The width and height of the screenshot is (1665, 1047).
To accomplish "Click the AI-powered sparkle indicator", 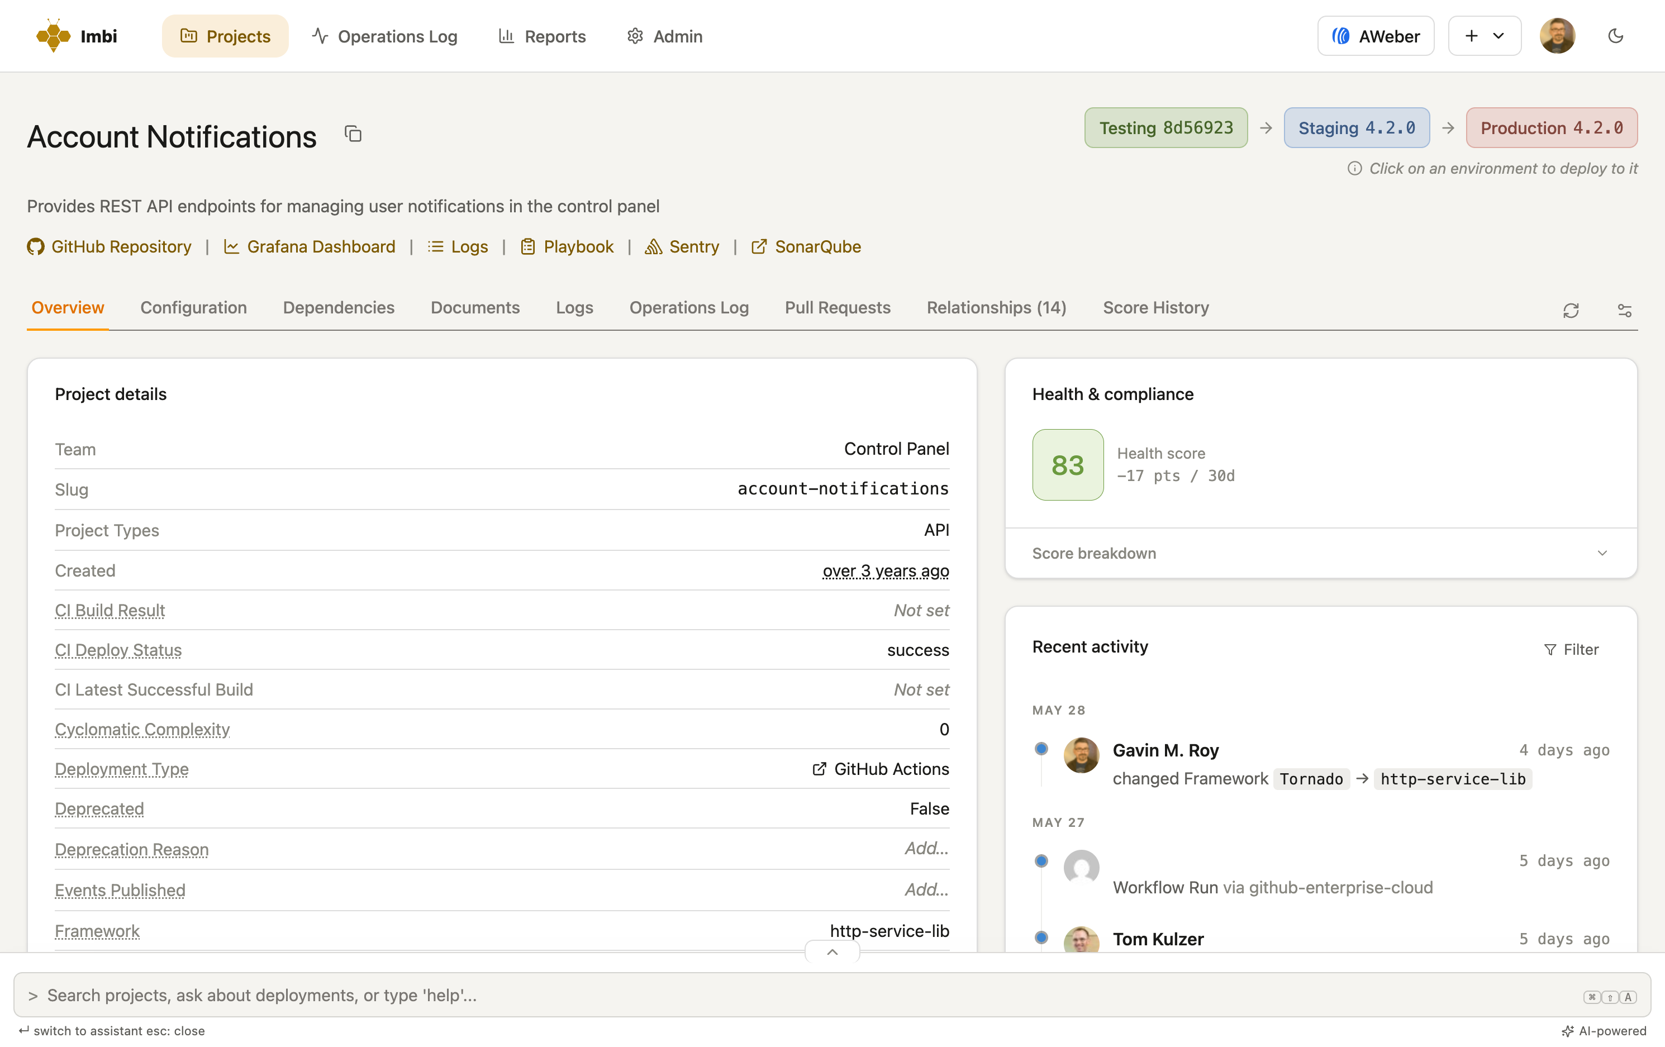I will coord(1604,1031).
